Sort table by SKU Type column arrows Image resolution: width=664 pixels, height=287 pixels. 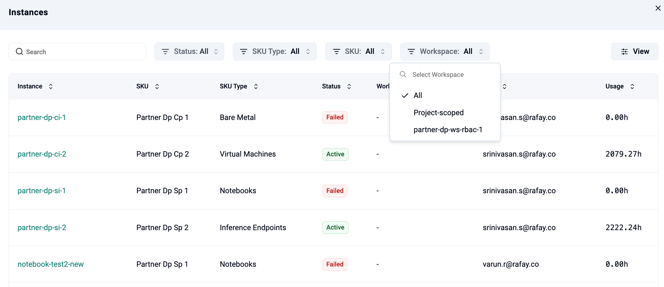256,86
